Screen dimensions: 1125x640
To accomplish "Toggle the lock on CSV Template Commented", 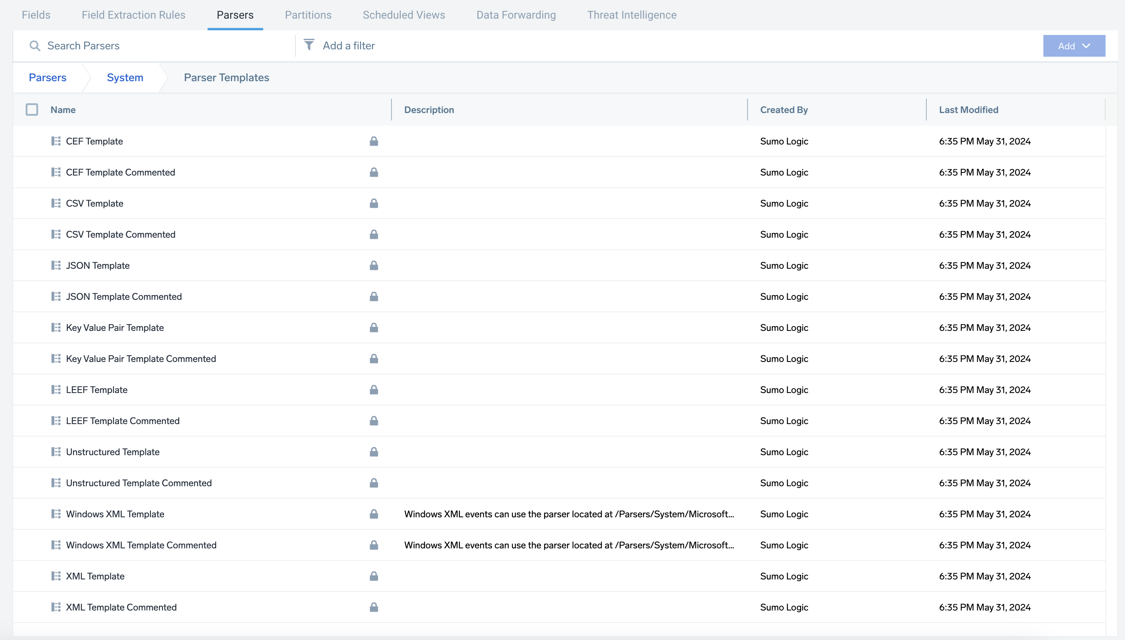I will 374,234.
